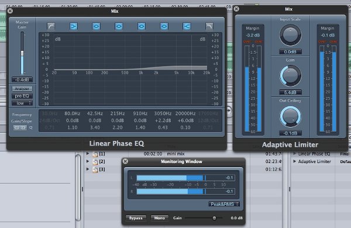Click the link button under Gain/Slope
Screen dimensions: 351x228
(x=20, y=127)
